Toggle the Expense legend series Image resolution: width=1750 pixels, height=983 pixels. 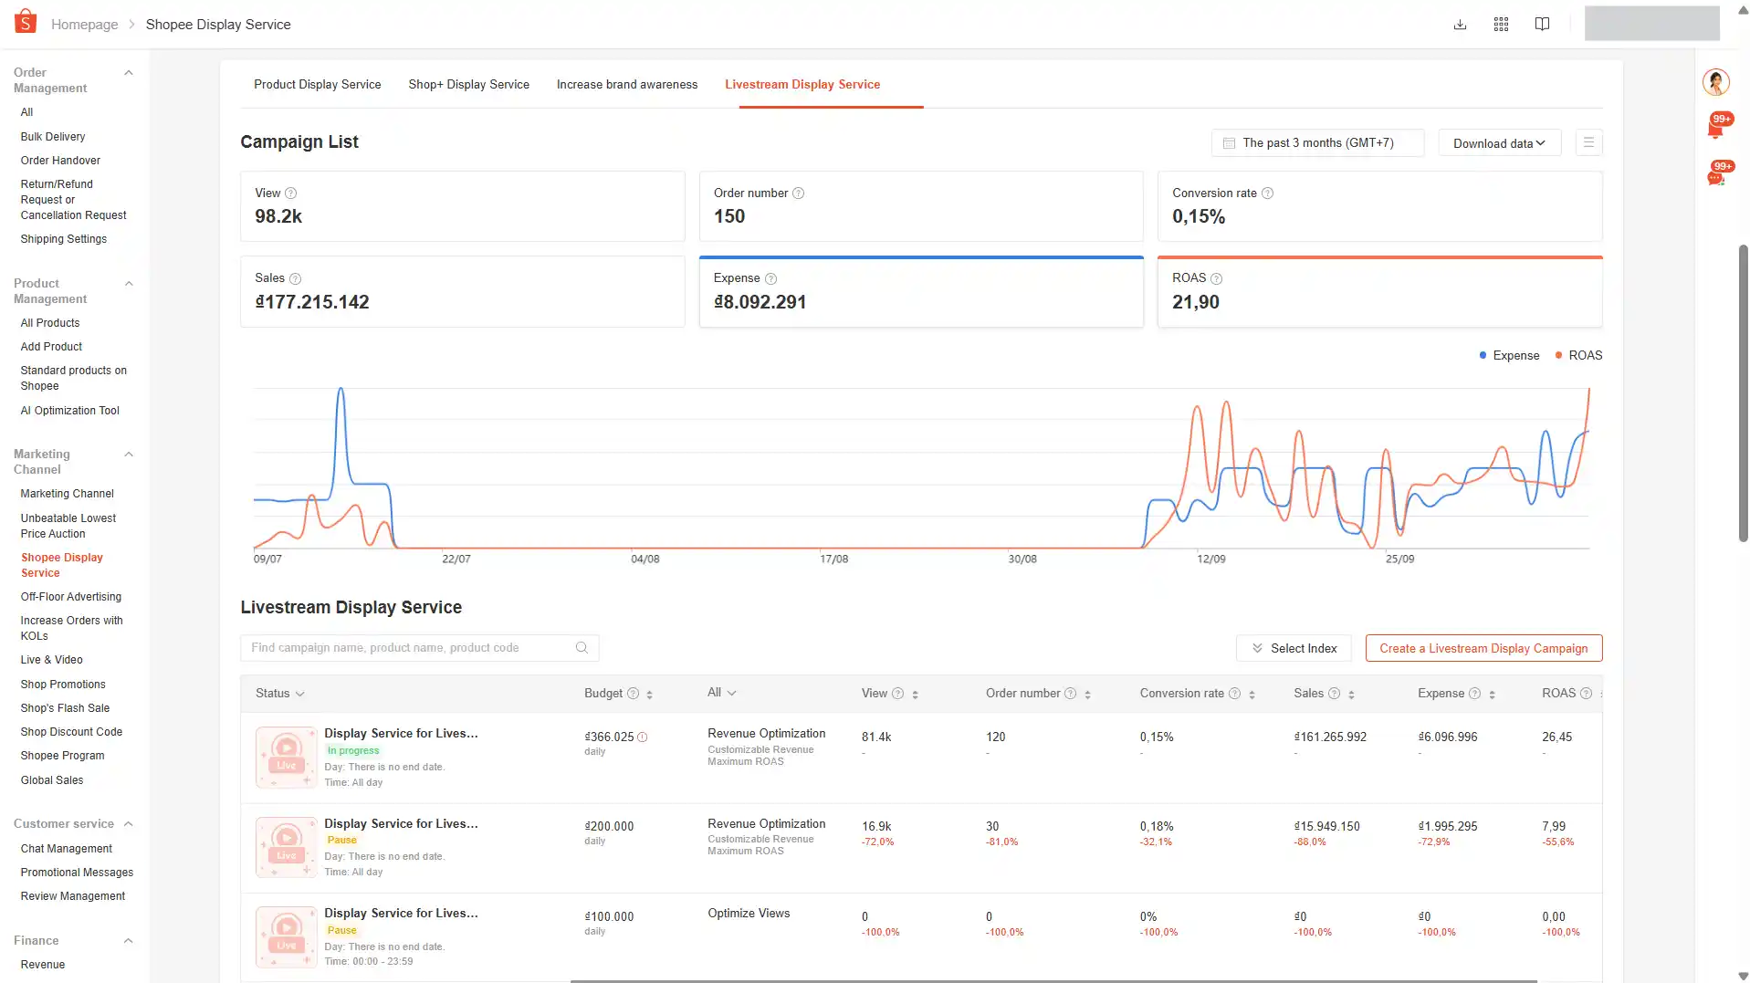(x=1509, y=356)
